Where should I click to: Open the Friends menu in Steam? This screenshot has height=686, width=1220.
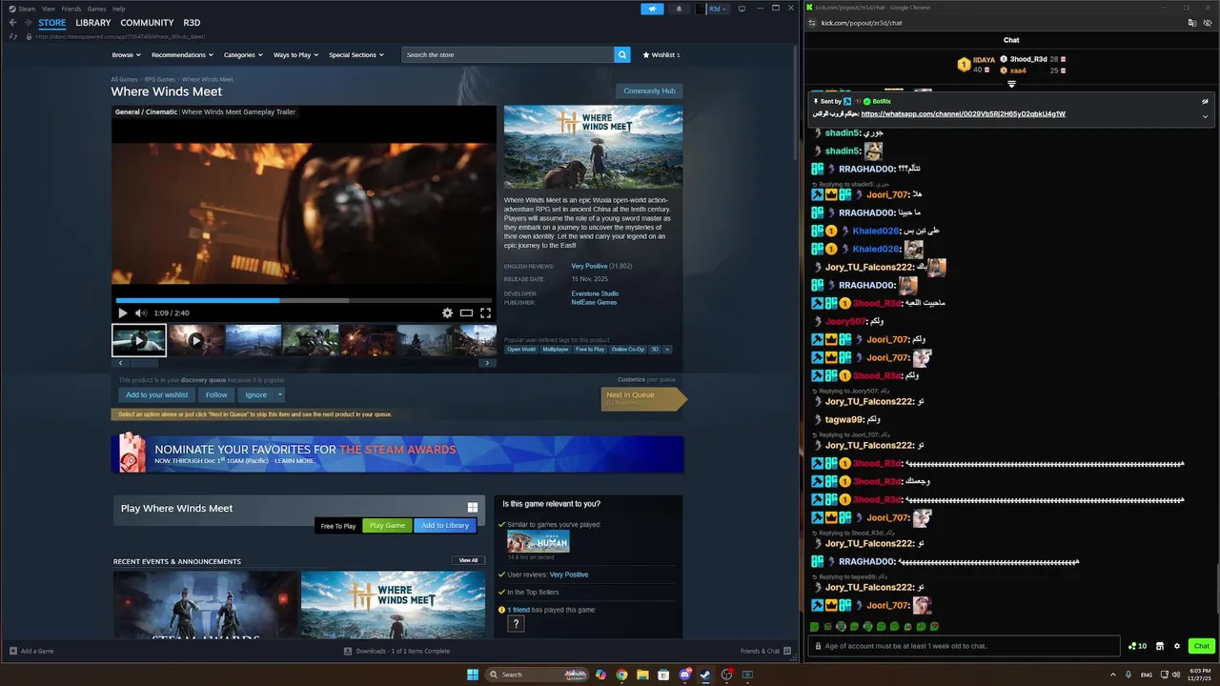pyautogui.click(x=71, y=9)
